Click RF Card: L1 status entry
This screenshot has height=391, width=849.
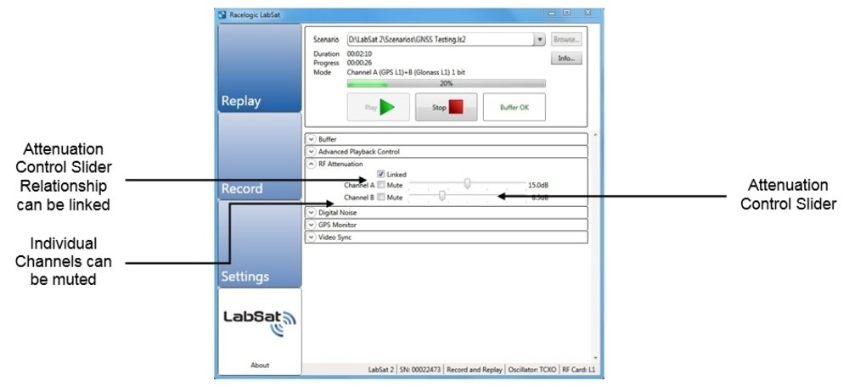point(579,370)
